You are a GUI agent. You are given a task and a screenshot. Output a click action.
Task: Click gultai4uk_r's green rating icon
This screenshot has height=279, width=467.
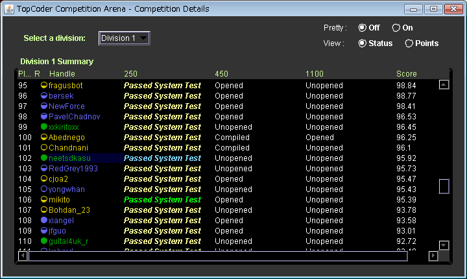(x=44, y=241)
